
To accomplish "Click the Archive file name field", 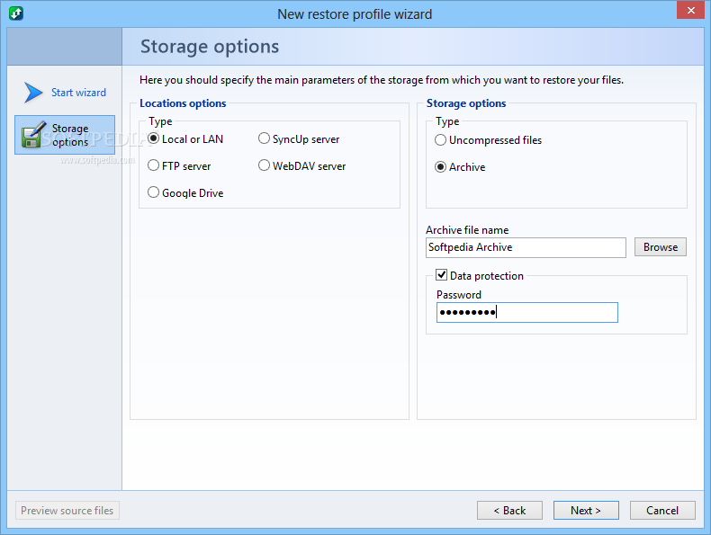I will 526,247.
